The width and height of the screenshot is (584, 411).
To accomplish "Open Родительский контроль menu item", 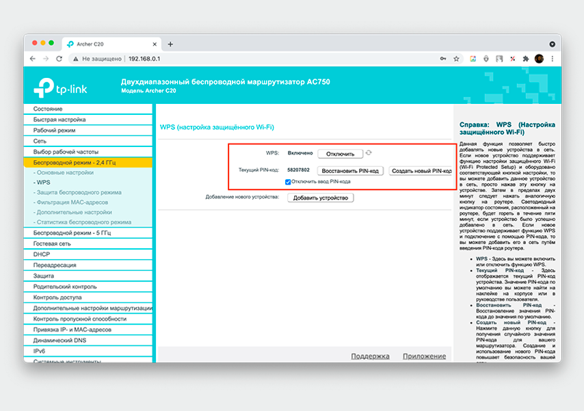I will click(88, 287).
